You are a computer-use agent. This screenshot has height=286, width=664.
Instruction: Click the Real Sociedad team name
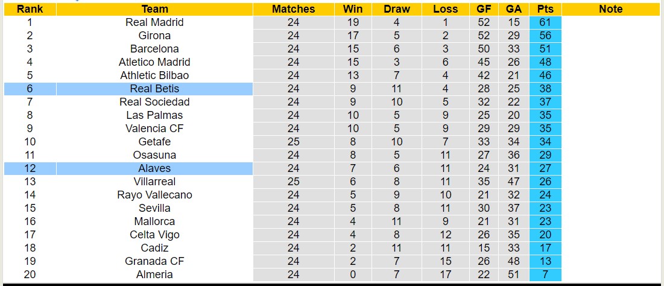pos(154,102)
